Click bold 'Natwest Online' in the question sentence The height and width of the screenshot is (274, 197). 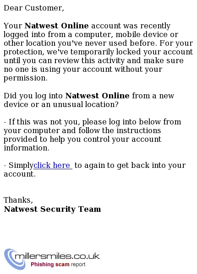click(x=97, y=96)
